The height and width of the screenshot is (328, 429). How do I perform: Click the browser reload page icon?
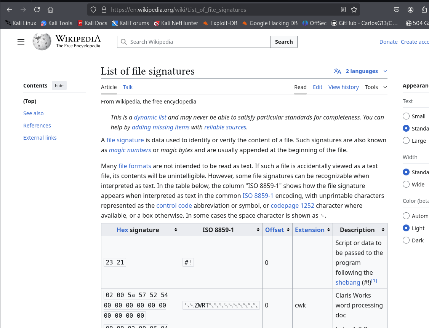click(x=37, y=10)
